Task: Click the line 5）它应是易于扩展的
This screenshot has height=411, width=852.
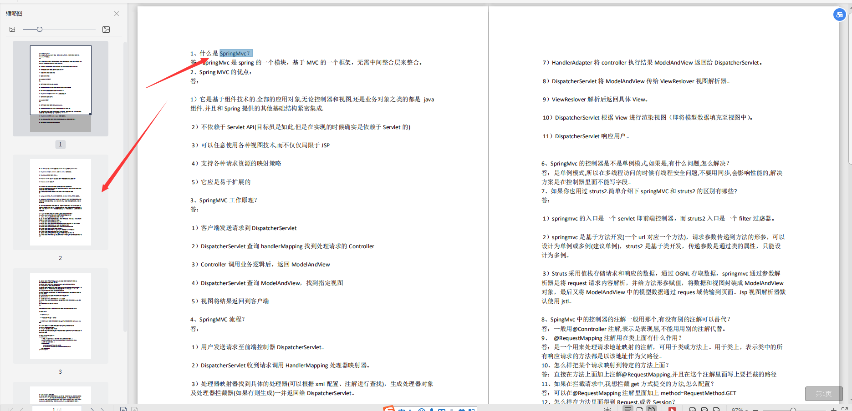Action: pos(221,182)
